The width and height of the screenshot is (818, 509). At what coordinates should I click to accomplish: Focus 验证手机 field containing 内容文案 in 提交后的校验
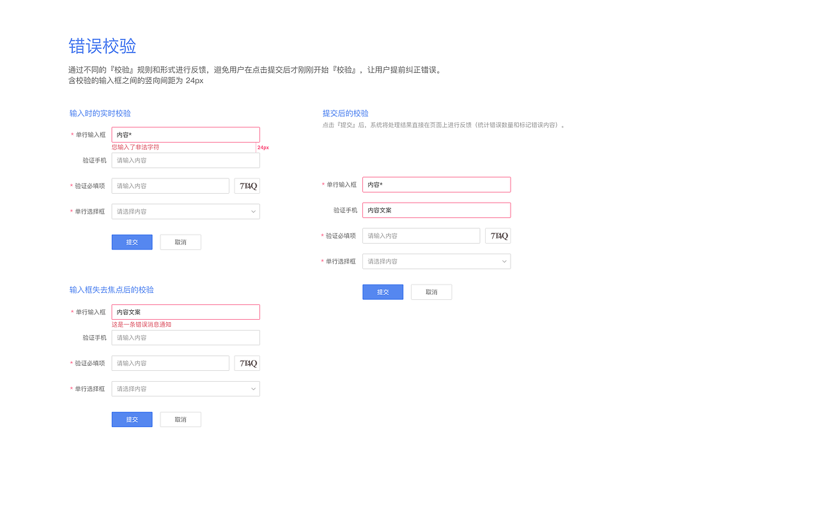[x=436, y=210]
